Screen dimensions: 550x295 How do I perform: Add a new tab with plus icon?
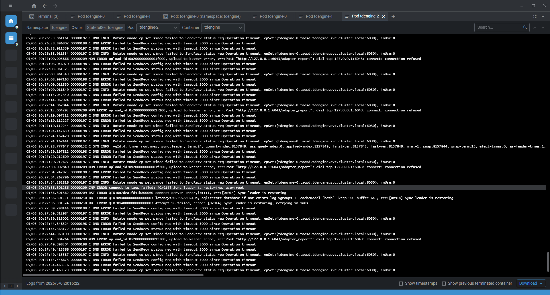(393, 16)
